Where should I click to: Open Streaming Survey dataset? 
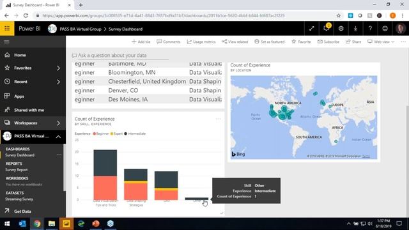tap(19, 199)
